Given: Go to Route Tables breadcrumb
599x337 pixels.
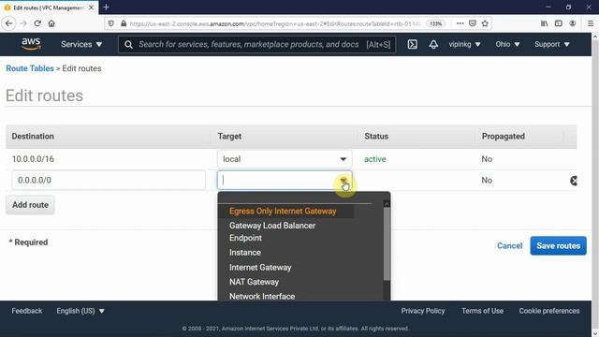Looking at the screenshot, I should [30, 68].
